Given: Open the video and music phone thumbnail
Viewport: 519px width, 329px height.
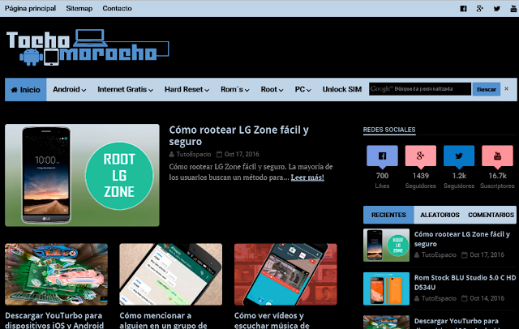Looking at the screenshot, I should [285, 275].
